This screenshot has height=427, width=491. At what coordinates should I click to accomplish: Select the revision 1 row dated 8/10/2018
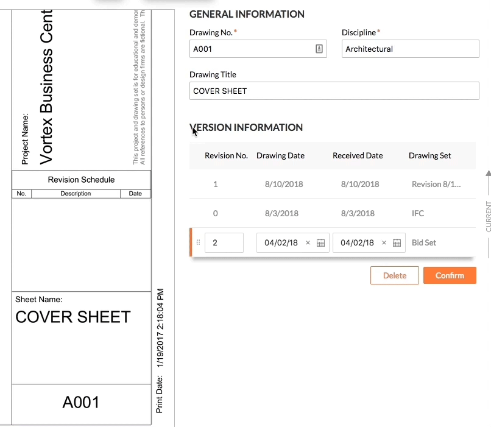pyautogui.click(x=332, y=184)
